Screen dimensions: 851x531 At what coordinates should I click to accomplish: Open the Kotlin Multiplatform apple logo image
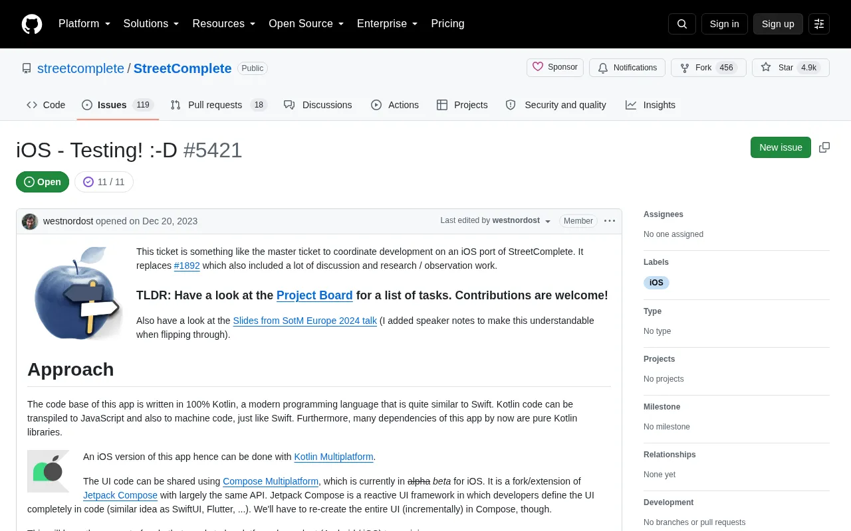click(48, 471)
